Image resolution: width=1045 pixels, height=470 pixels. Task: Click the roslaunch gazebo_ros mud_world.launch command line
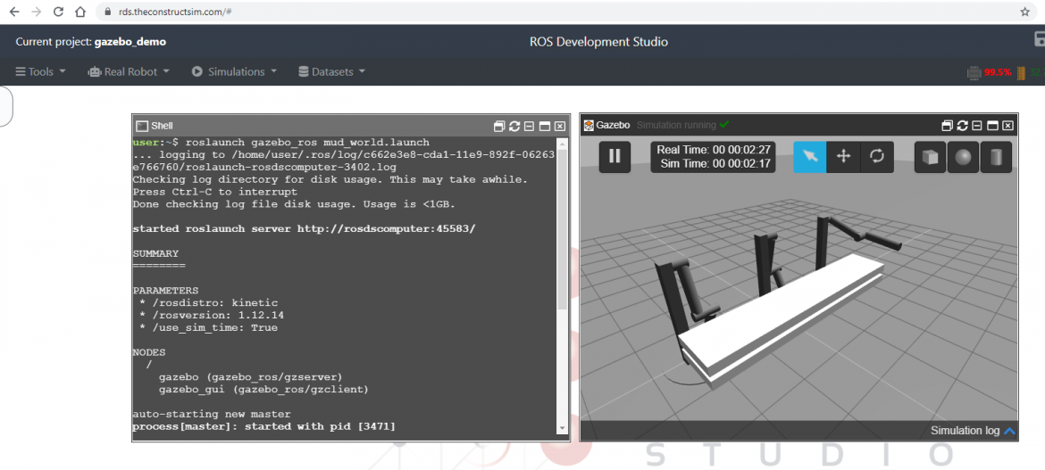click(x=308, y=143)
